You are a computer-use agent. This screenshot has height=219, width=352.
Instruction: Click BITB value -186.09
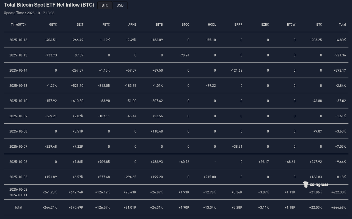click(x=157, y=40)
